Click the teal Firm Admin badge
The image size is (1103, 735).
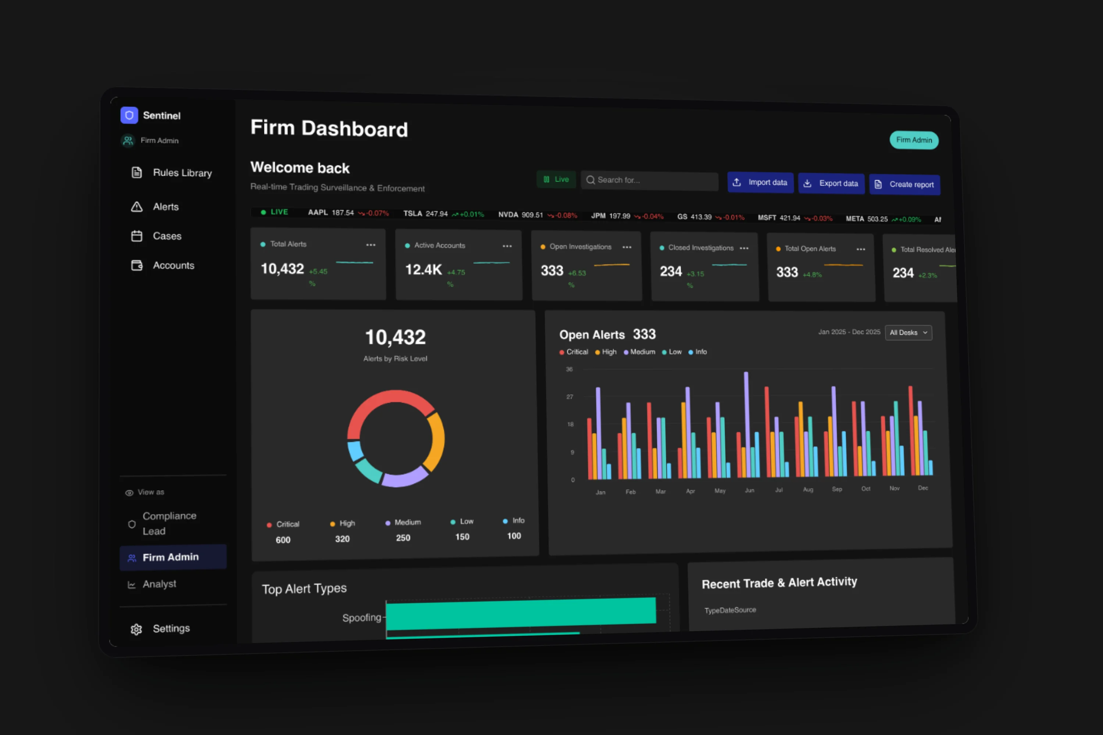point(914,140)
